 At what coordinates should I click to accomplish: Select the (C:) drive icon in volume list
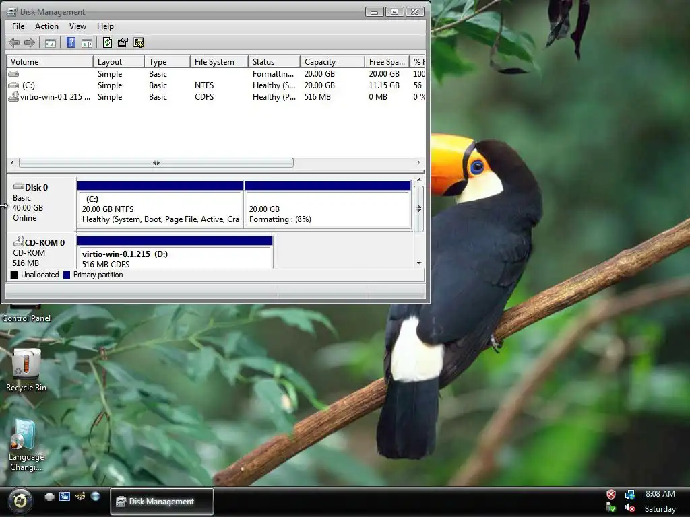(13, 85)
